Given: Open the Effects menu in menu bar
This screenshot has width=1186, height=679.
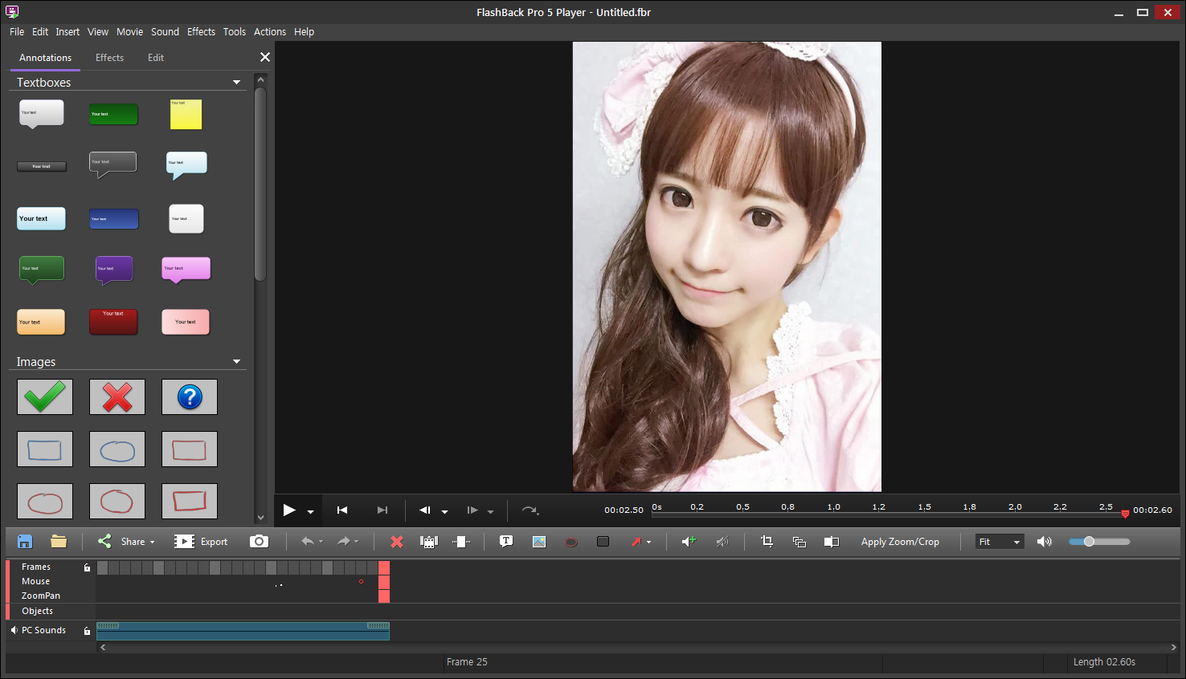Looking at the screenshot, I should [x=201, y=31].
